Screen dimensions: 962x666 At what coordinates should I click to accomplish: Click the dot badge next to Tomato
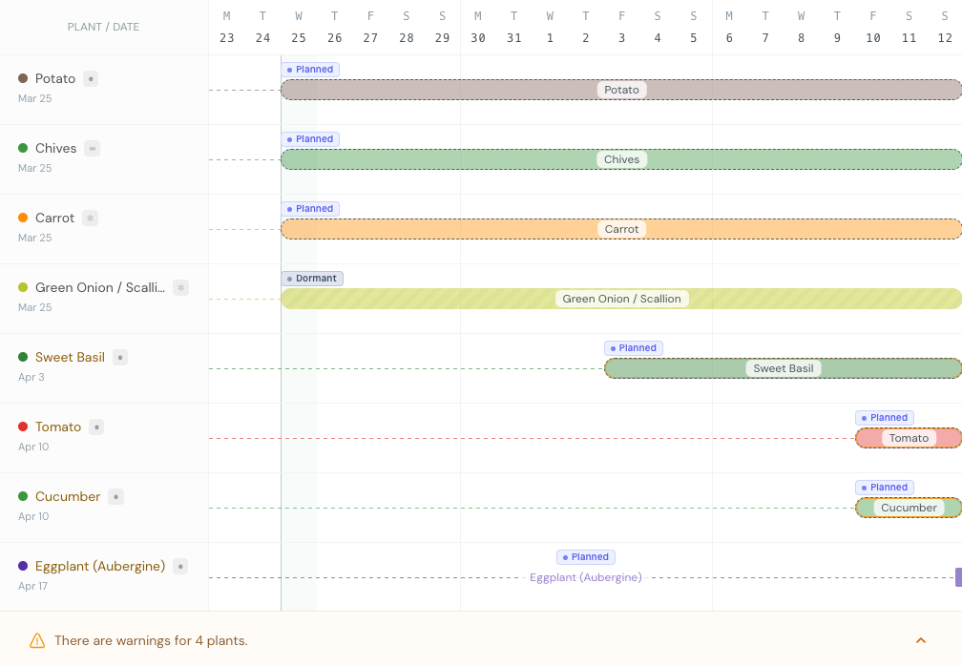tap(96, 427)
